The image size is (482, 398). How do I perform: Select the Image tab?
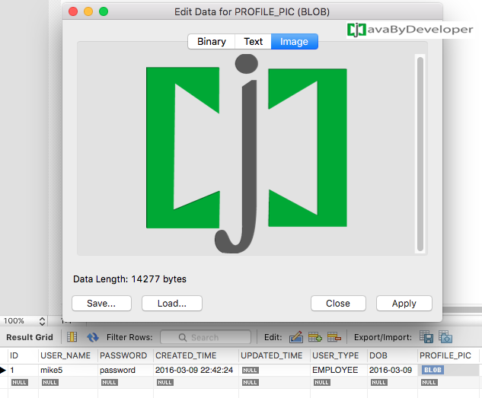click(294, 41)
